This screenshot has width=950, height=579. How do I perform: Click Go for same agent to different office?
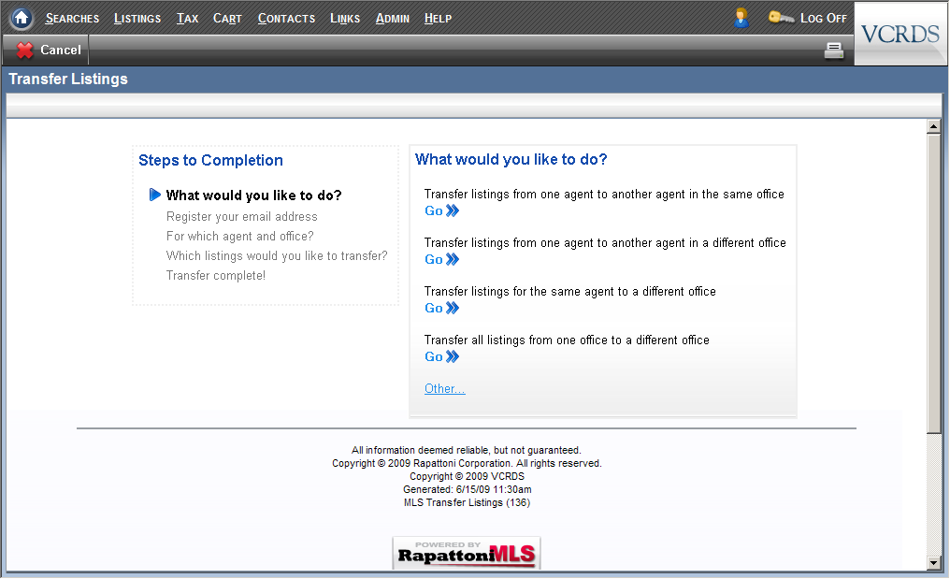(434, 308)
